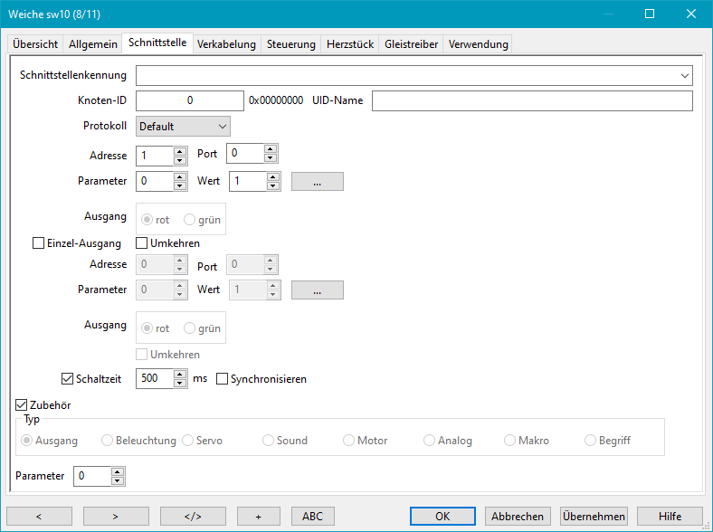Viewport: 713px width, 532px height.
Task: Increase the first Port spinner value
Action: 271,149
